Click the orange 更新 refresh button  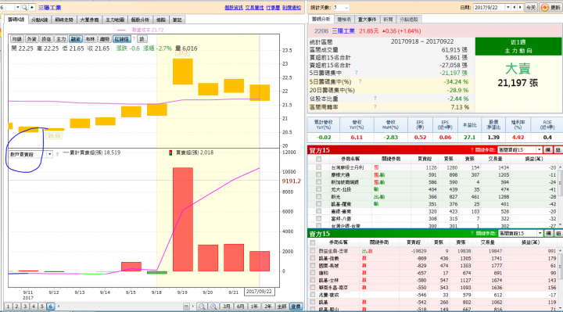550,8
